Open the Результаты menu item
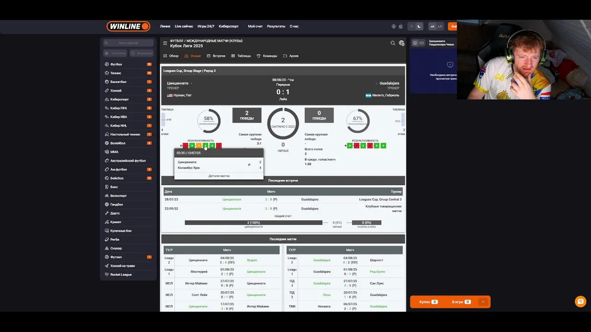The image size is (591, 332). [276, 26]
